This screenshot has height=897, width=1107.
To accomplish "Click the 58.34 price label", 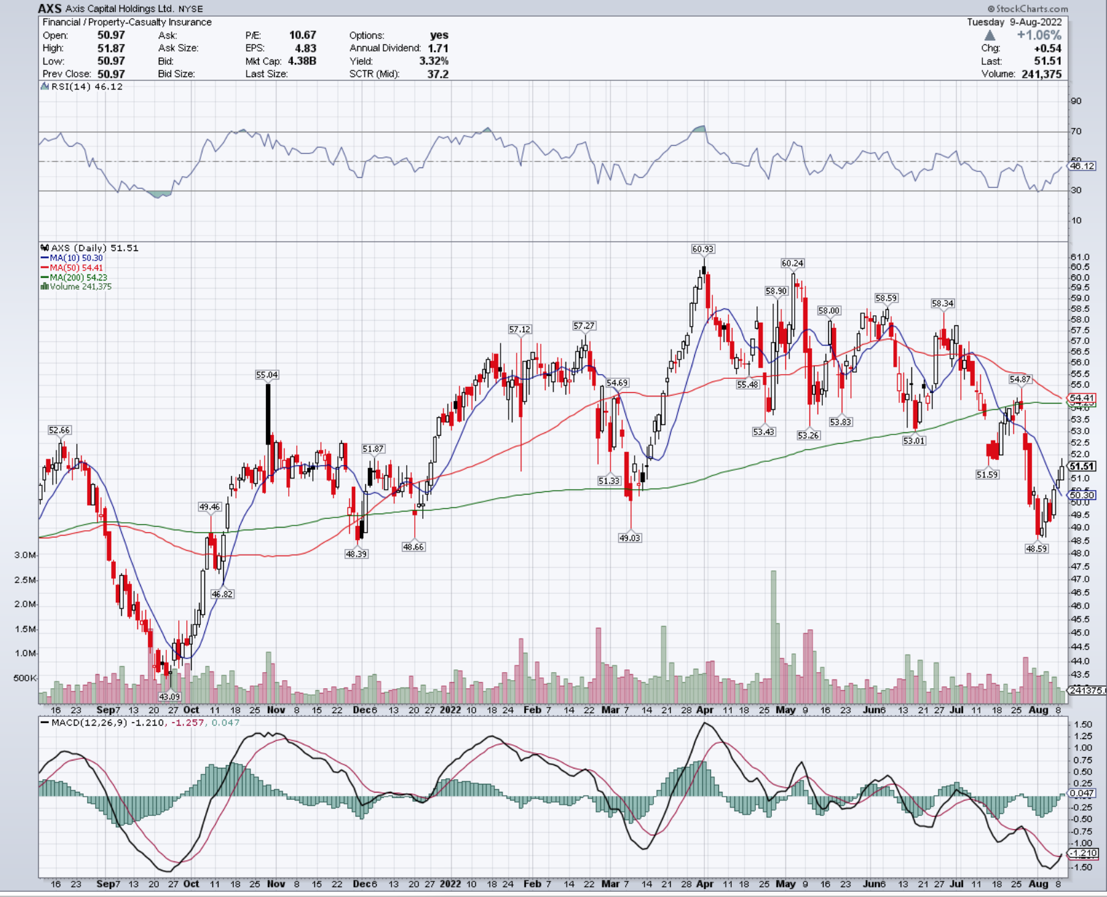I will pyautogui.click(x=942, y=304).
